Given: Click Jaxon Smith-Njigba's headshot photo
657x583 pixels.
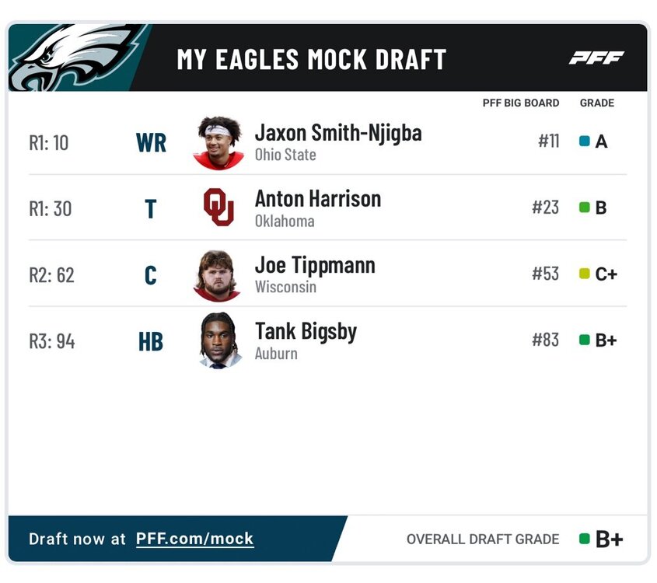Looking at the screenshot, I should tap(218, 142).
